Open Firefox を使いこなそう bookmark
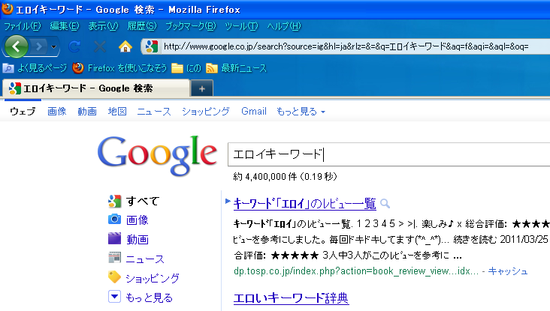Screen dimensions: 550x311 pyautogui.click(x=119, y=68)
